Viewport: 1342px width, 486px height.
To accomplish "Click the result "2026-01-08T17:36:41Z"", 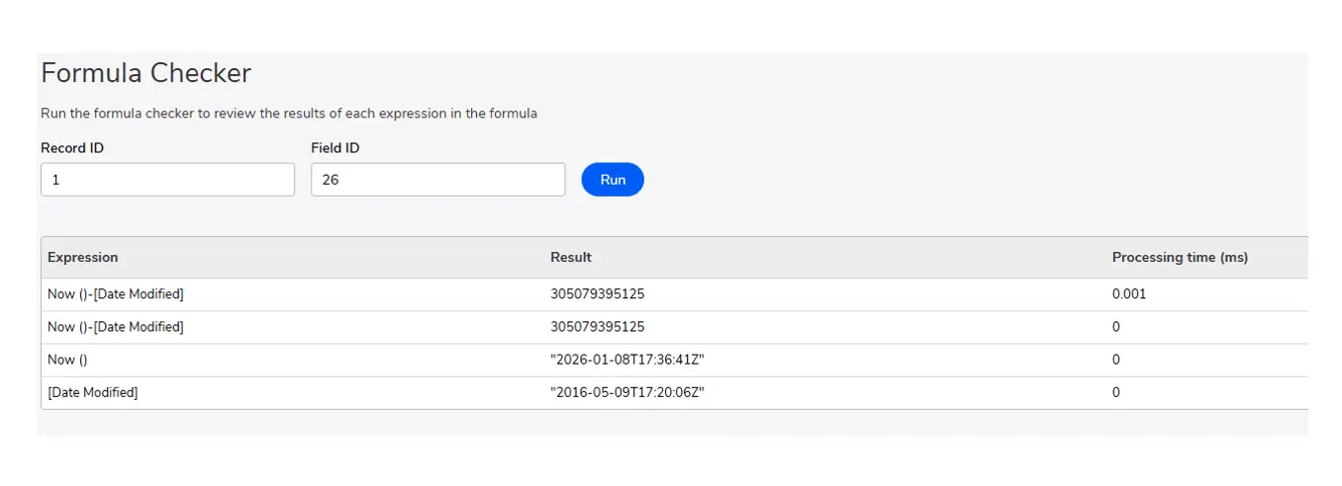I will [x=627, y=360].
